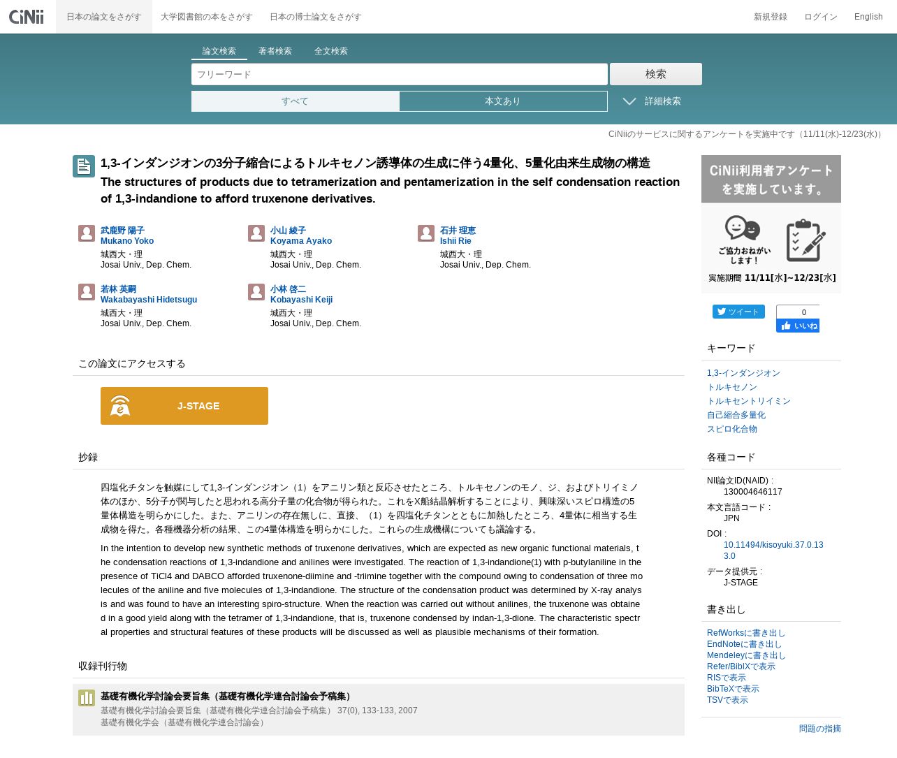Click the Twitter ツイート button
The image size is (897, 758).
coord(738,312)
